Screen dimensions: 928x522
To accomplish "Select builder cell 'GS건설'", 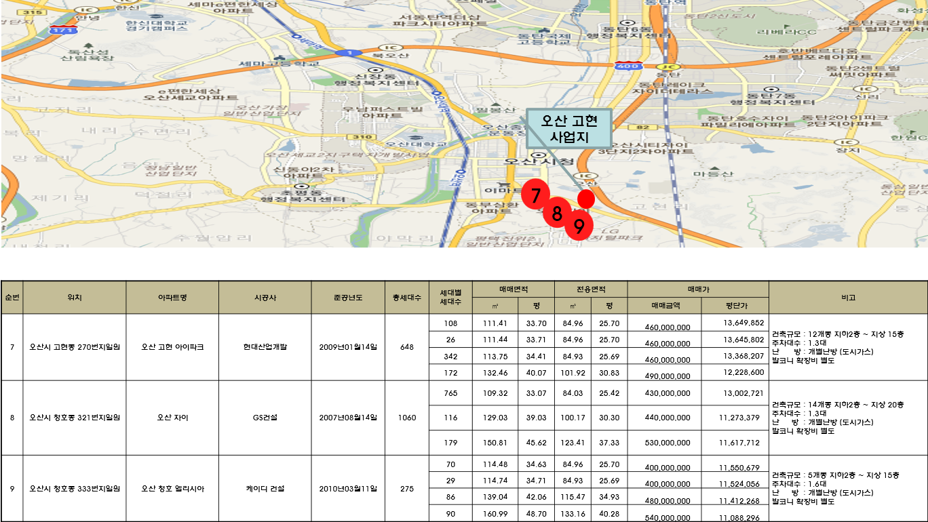I will 265,418.
